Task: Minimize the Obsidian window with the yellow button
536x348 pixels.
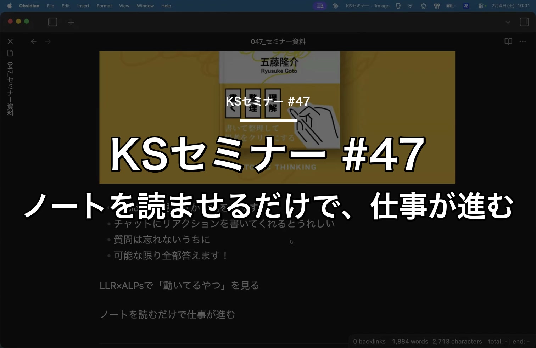Action: point(18,22)
